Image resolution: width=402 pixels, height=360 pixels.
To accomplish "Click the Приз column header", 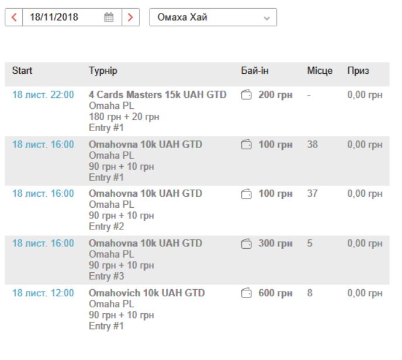I will 358,71.
